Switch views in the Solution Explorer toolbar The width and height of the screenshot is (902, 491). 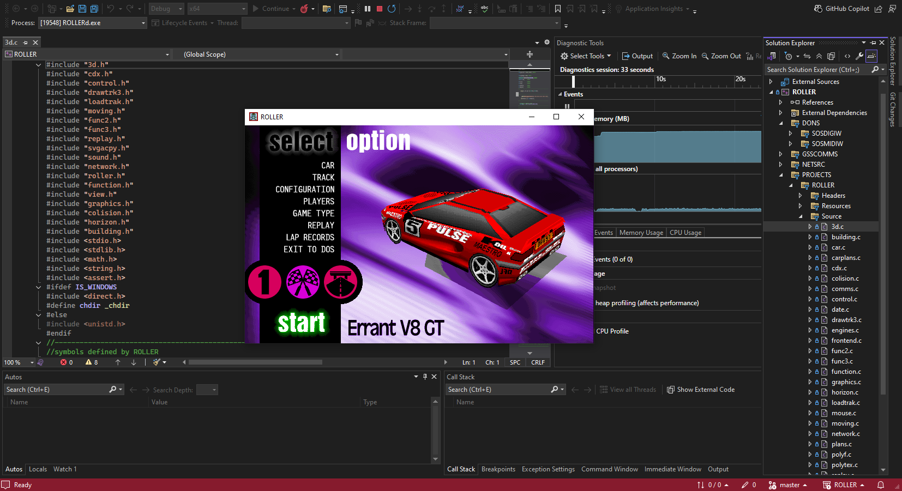[772, 56]
